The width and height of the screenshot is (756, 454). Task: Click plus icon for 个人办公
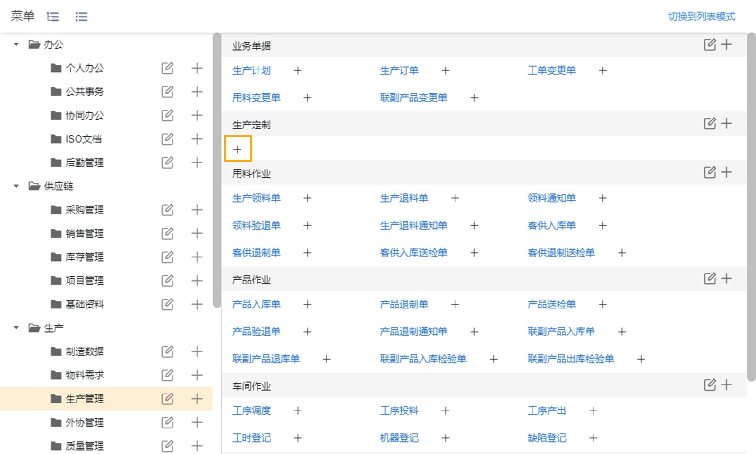click(197, 68)
